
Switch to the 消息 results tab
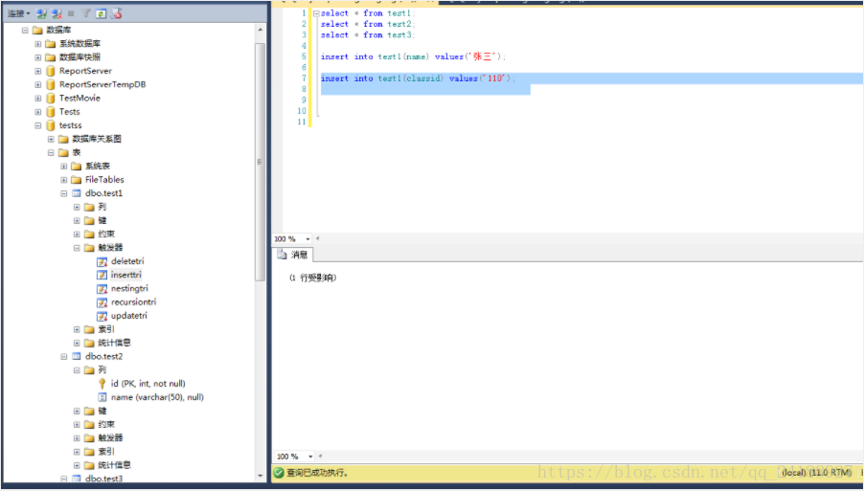click(293, 255)
